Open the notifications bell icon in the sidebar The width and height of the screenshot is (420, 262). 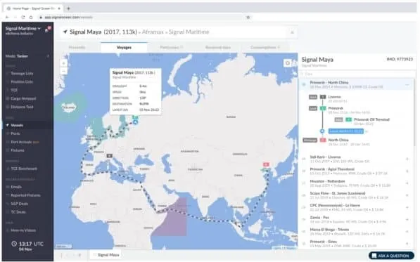(47, 30)
